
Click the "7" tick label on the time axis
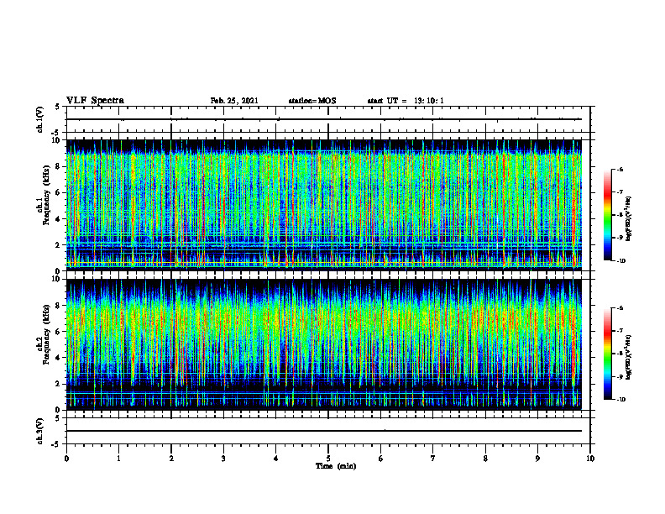[433, 459]
